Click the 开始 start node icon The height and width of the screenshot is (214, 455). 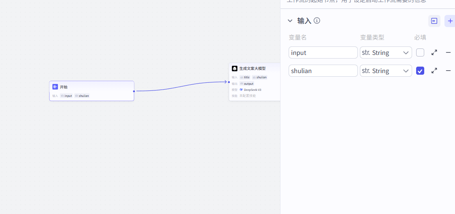[x=55, y=87]
